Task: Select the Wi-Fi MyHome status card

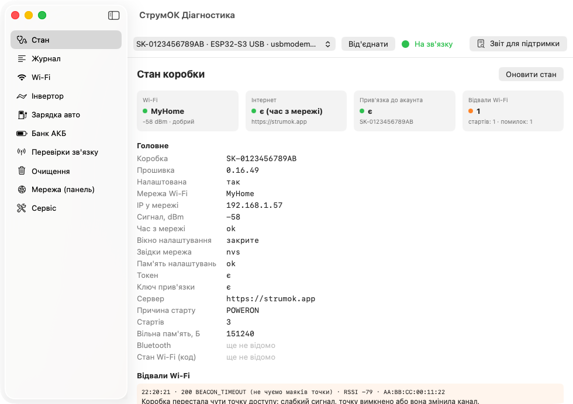Action: pyautogui.click(x=188, y=111)
